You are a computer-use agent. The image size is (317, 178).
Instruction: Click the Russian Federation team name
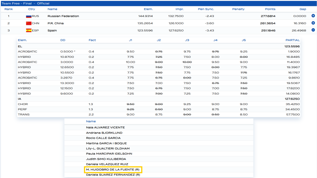coord(63,16)
